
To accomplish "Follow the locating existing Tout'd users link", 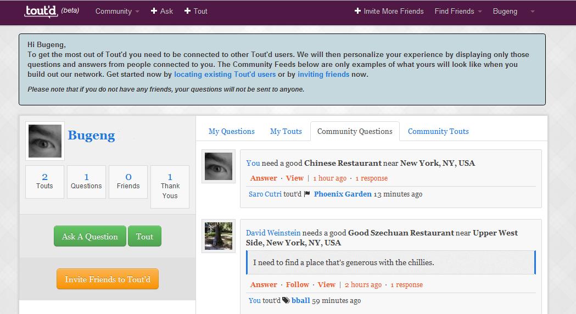I will (x=225, y=74).
